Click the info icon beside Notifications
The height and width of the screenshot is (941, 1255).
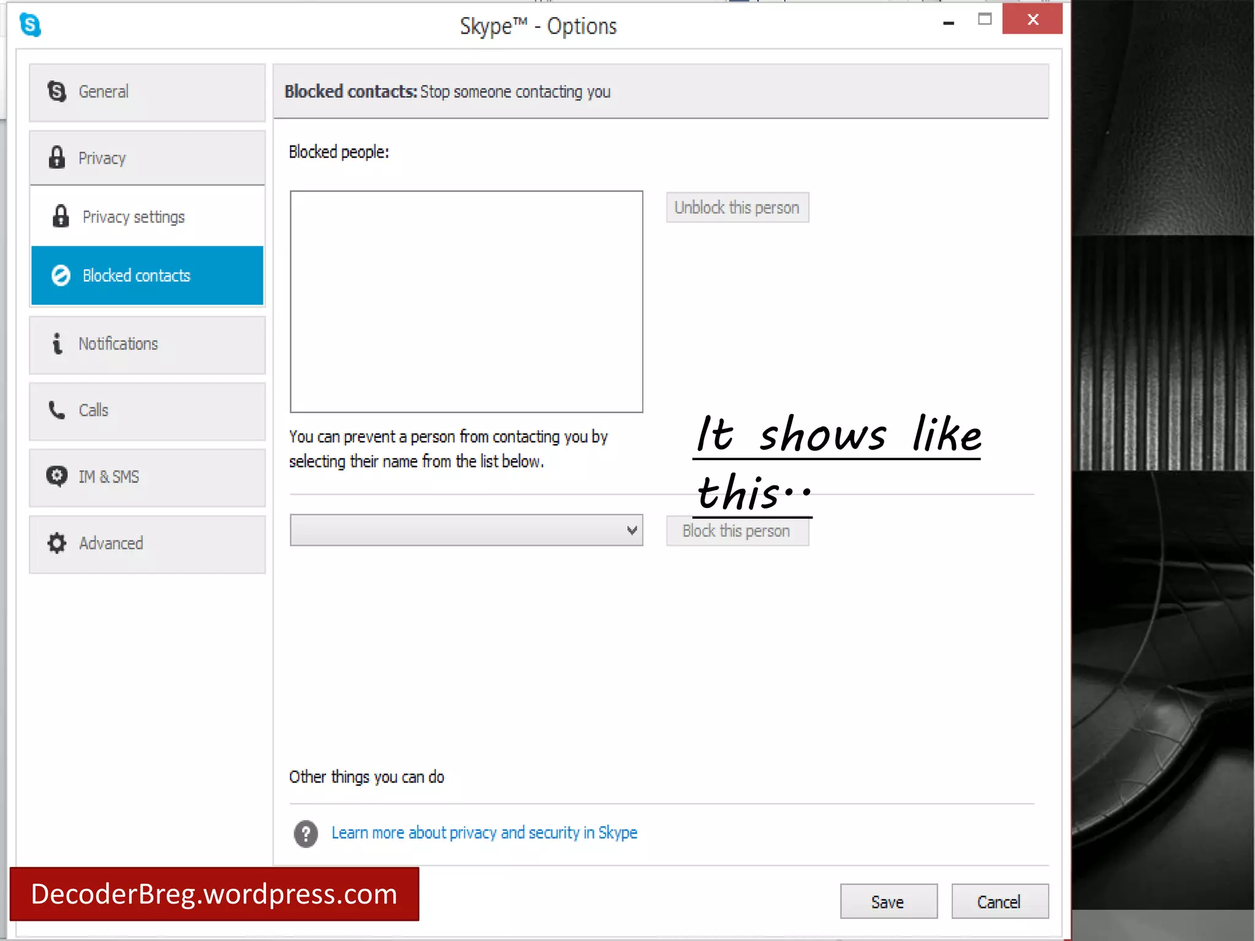click(57, 344)
